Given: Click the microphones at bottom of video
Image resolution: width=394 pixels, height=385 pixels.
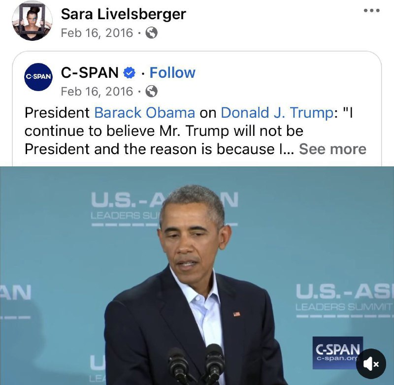Looking at the screenshot, I should (x=197, y=364).
